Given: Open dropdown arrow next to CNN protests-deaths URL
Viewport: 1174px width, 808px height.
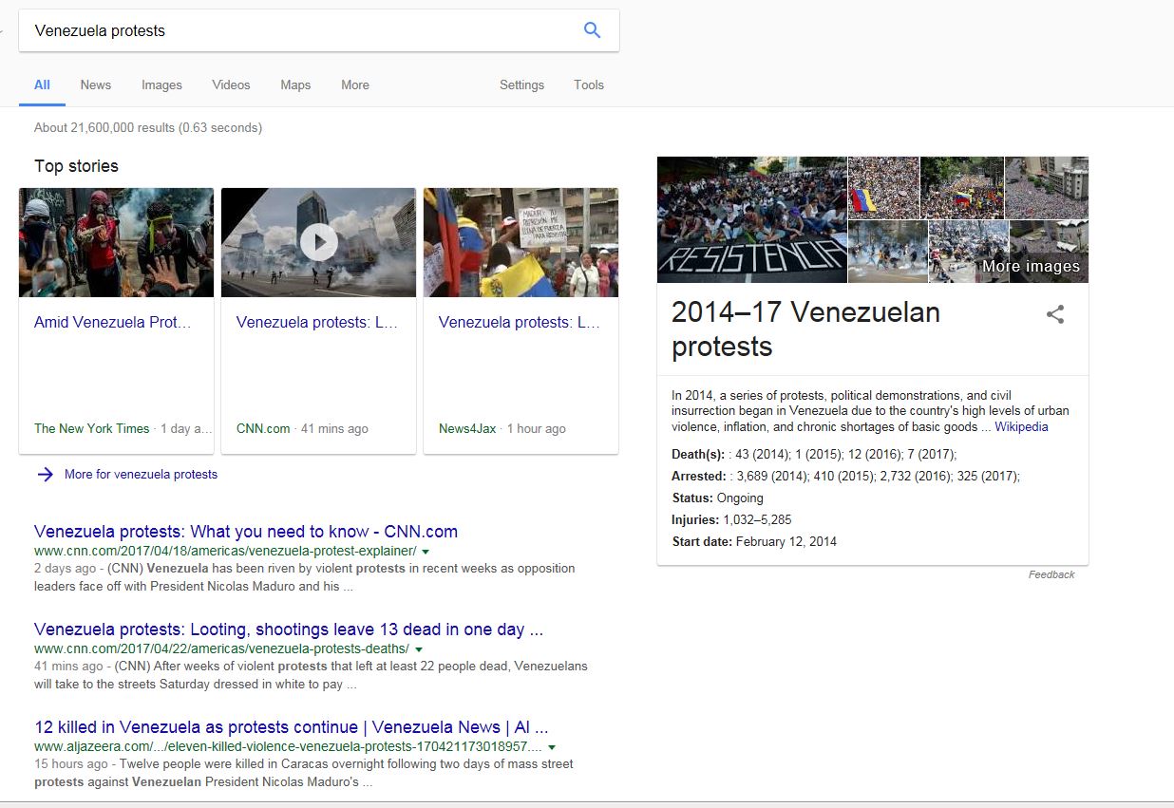Looking at the screenshot, I should (x=419, y=649).
